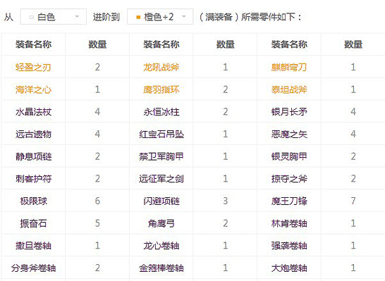Select the 永恒冰柱 cell
This screenshot has height=281, width=385.
point(161,111)
